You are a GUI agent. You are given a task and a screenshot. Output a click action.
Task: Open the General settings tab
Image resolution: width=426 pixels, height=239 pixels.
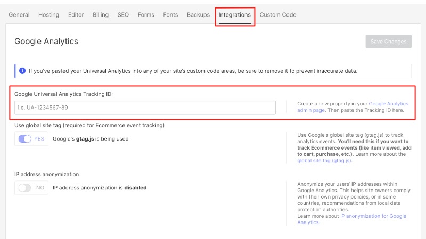[x=19, y=15]
